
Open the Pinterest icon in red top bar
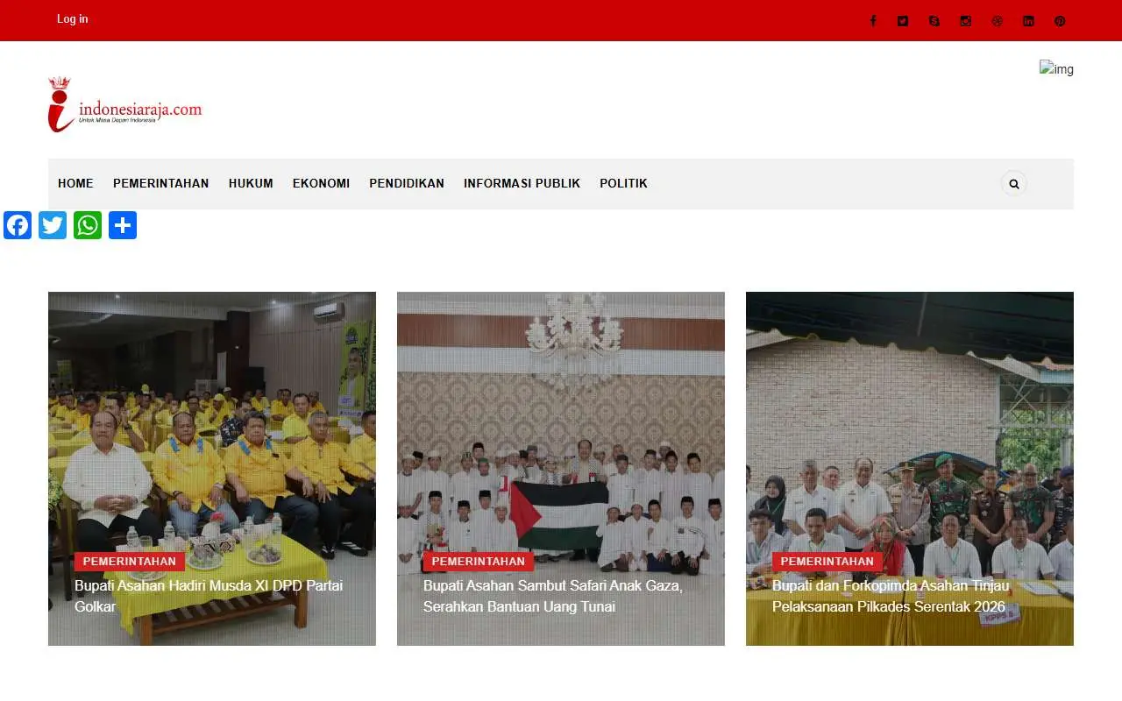pyautogui.click(x=1060, y=21)
